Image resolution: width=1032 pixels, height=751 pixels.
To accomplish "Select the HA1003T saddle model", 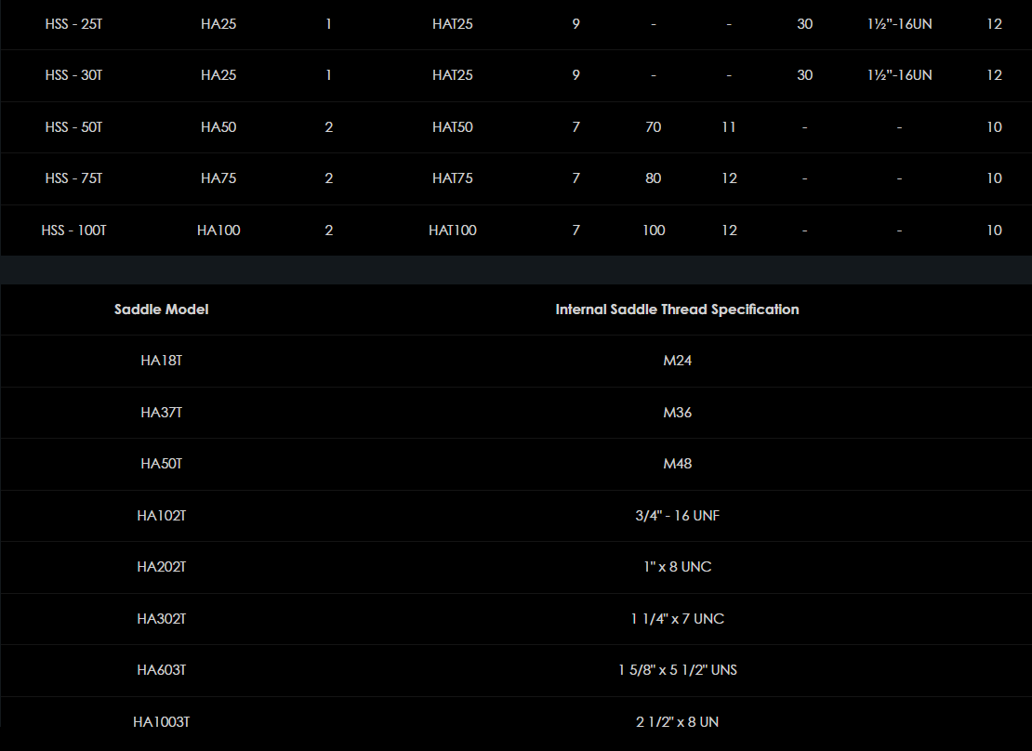I will point(161,722).
